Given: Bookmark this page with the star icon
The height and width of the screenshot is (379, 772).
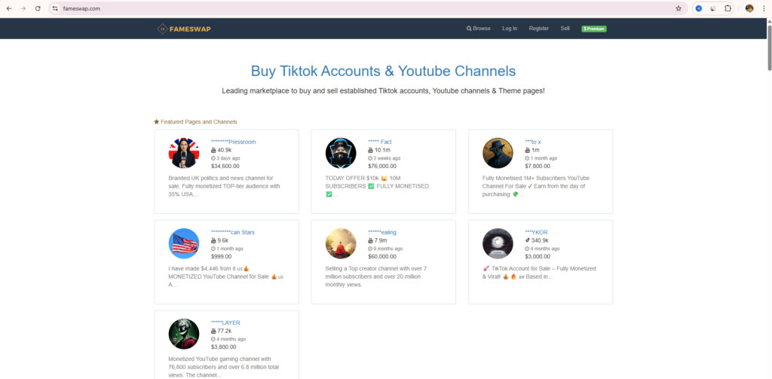Looking at the screenshot, I should click(x=679, y=8).
